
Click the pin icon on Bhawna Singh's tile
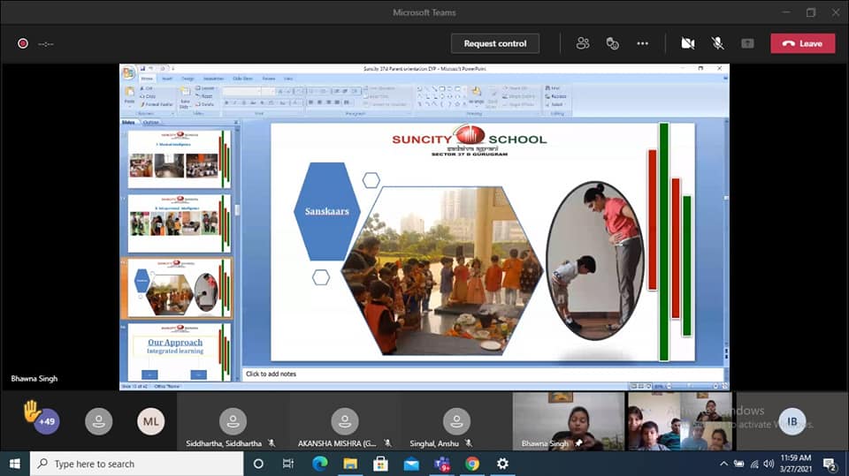click(x=578, y=443)
